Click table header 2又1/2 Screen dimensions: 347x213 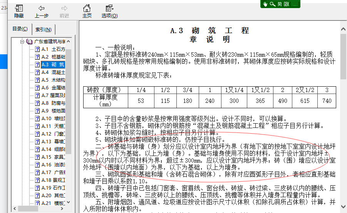(x=305, y=90)
